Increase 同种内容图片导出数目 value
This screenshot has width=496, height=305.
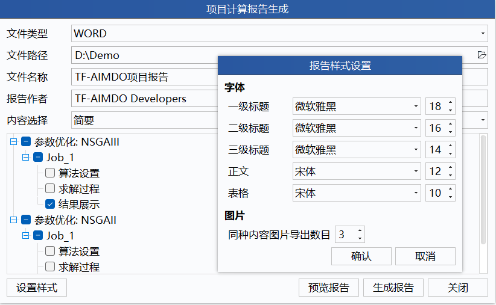[x=360, y=230]
